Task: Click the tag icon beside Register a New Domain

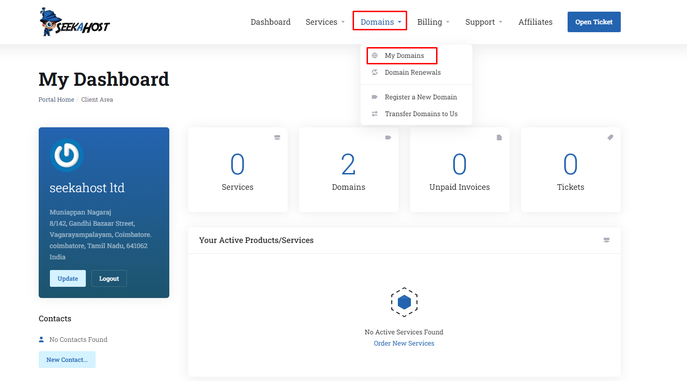Action: (375, 97)
